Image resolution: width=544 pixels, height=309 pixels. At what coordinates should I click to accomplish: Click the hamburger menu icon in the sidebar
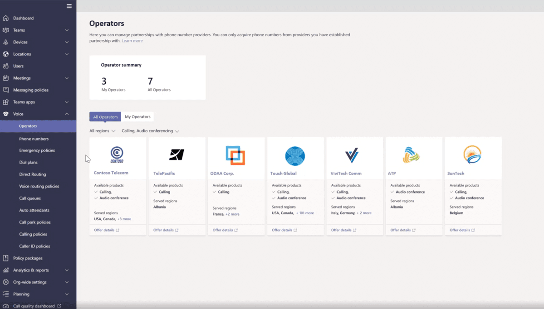pos(69,6)
